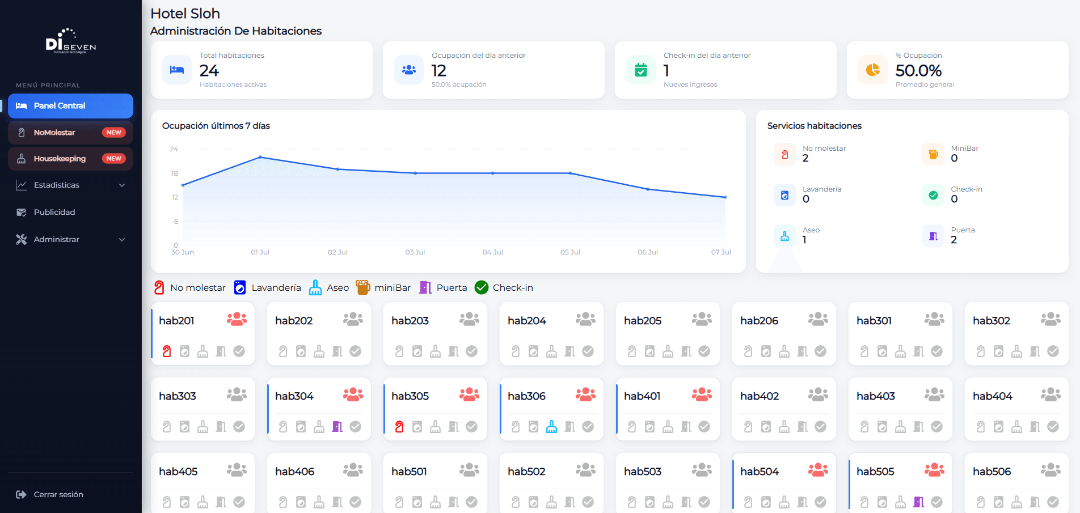
Task: Toggle check-in checkmark on hab206
Action: coord(821,351)
